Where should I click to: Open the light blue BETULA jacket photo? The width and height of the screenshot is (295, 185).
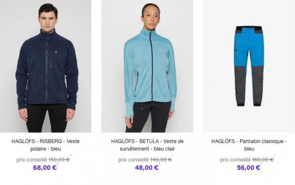(x=147, y=66)
